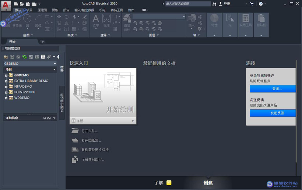Screen dimensions: 302x190
Task: Select the Trim scissors tool
Action: (74, 17)
